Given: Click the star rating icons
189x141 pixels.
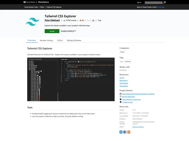Looking at the screenshot, I should [85, 20].
